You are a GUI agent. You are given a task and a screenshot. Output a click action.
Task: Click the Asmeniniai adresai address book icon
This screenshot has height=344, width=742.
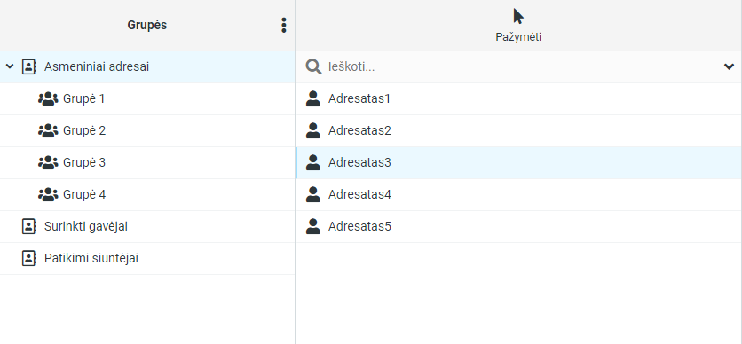click(x=29, y=66)
